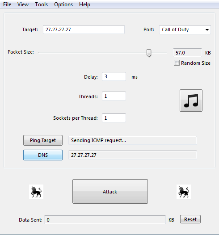Enable the Random Size checkbox

pyautogui.click(x=177, y=63)
